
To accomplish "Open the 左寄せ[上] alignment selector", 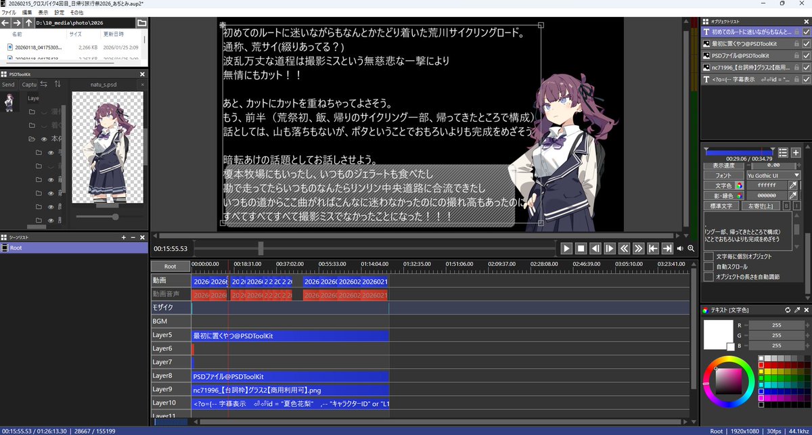I will (761, 205).
